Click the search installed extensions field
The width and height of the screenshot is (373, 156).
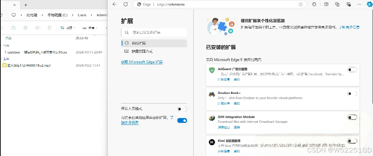(154, 32)
